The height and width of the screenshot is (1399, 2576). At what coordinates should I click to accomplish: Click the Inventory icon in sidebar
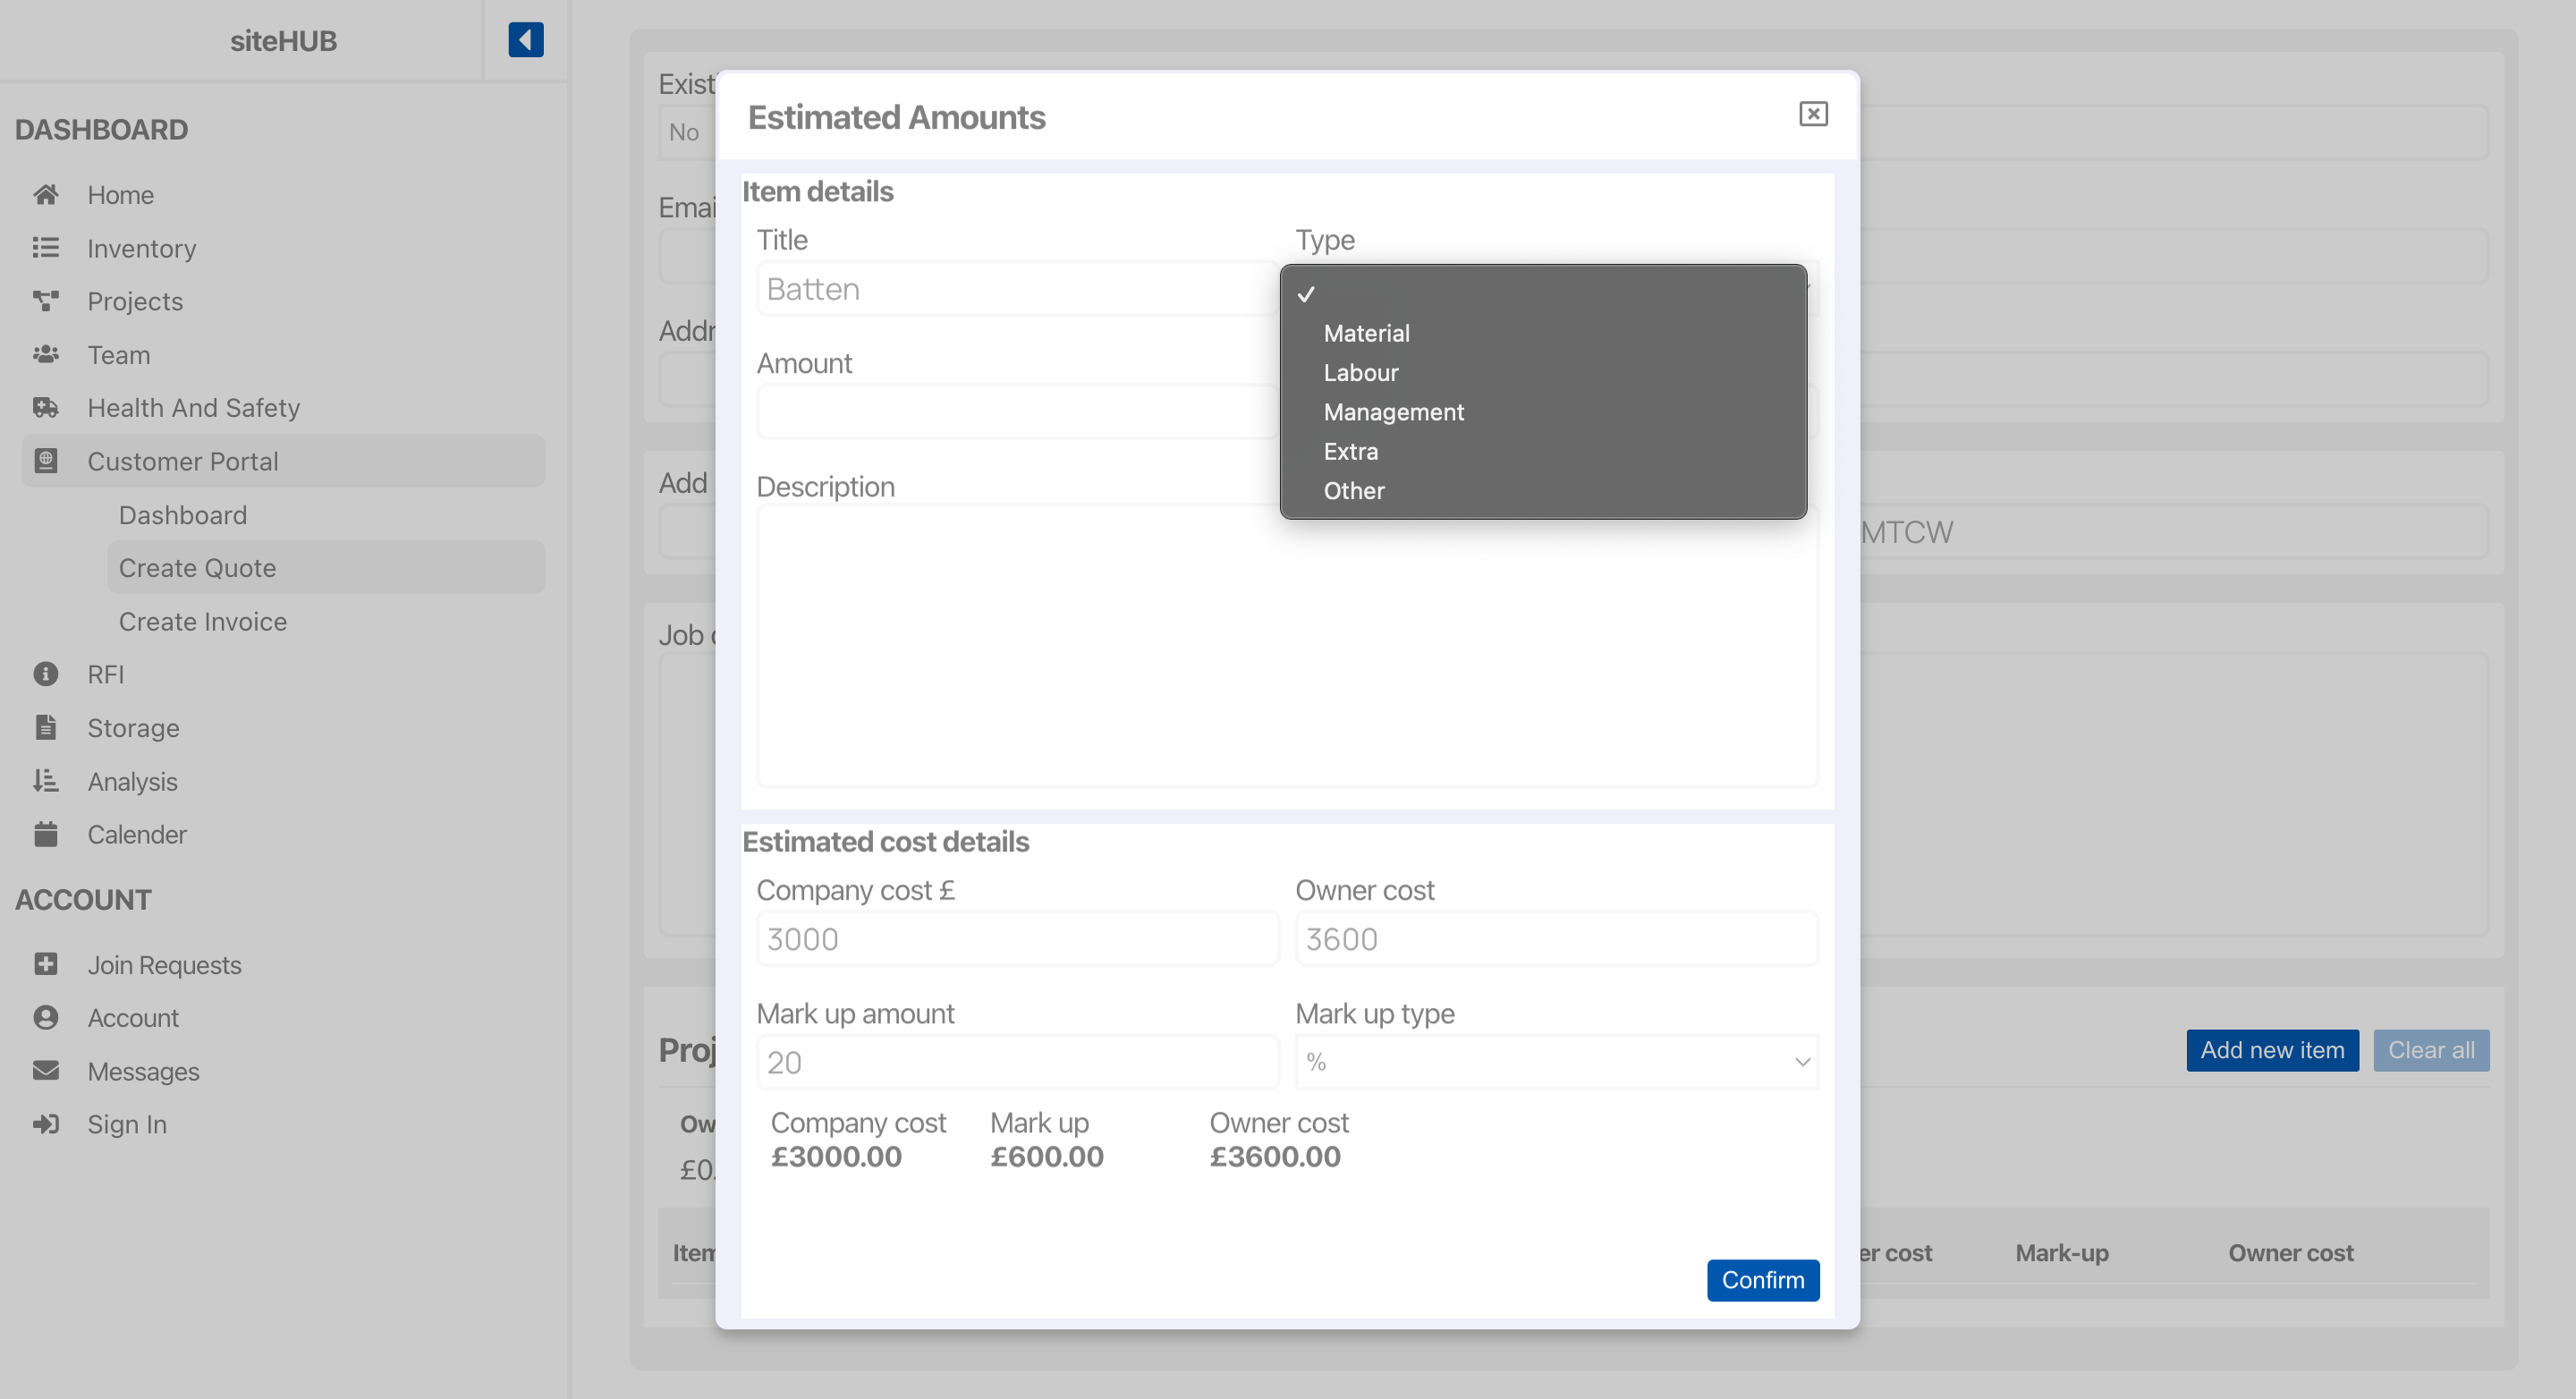point(47,246)
